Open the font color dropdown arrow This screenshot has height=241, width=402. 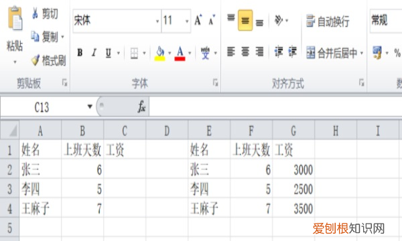tap(190, 54)
